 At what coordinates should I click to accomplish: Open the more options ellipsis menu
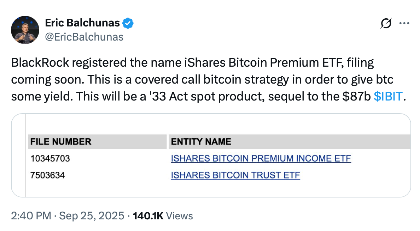[404, 23]
